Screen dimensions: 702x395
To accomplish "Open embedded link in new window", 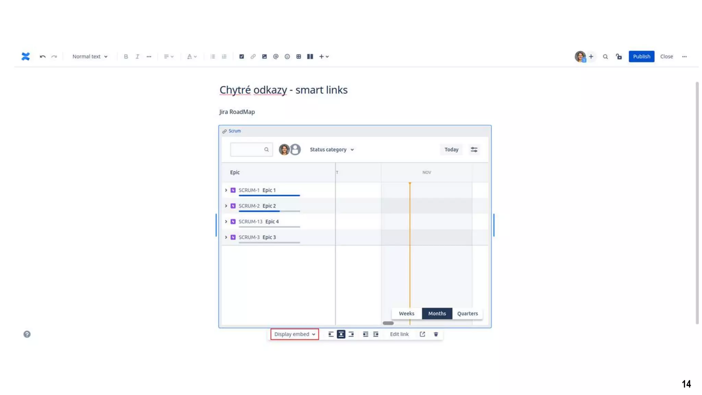I will pos(422,334).
